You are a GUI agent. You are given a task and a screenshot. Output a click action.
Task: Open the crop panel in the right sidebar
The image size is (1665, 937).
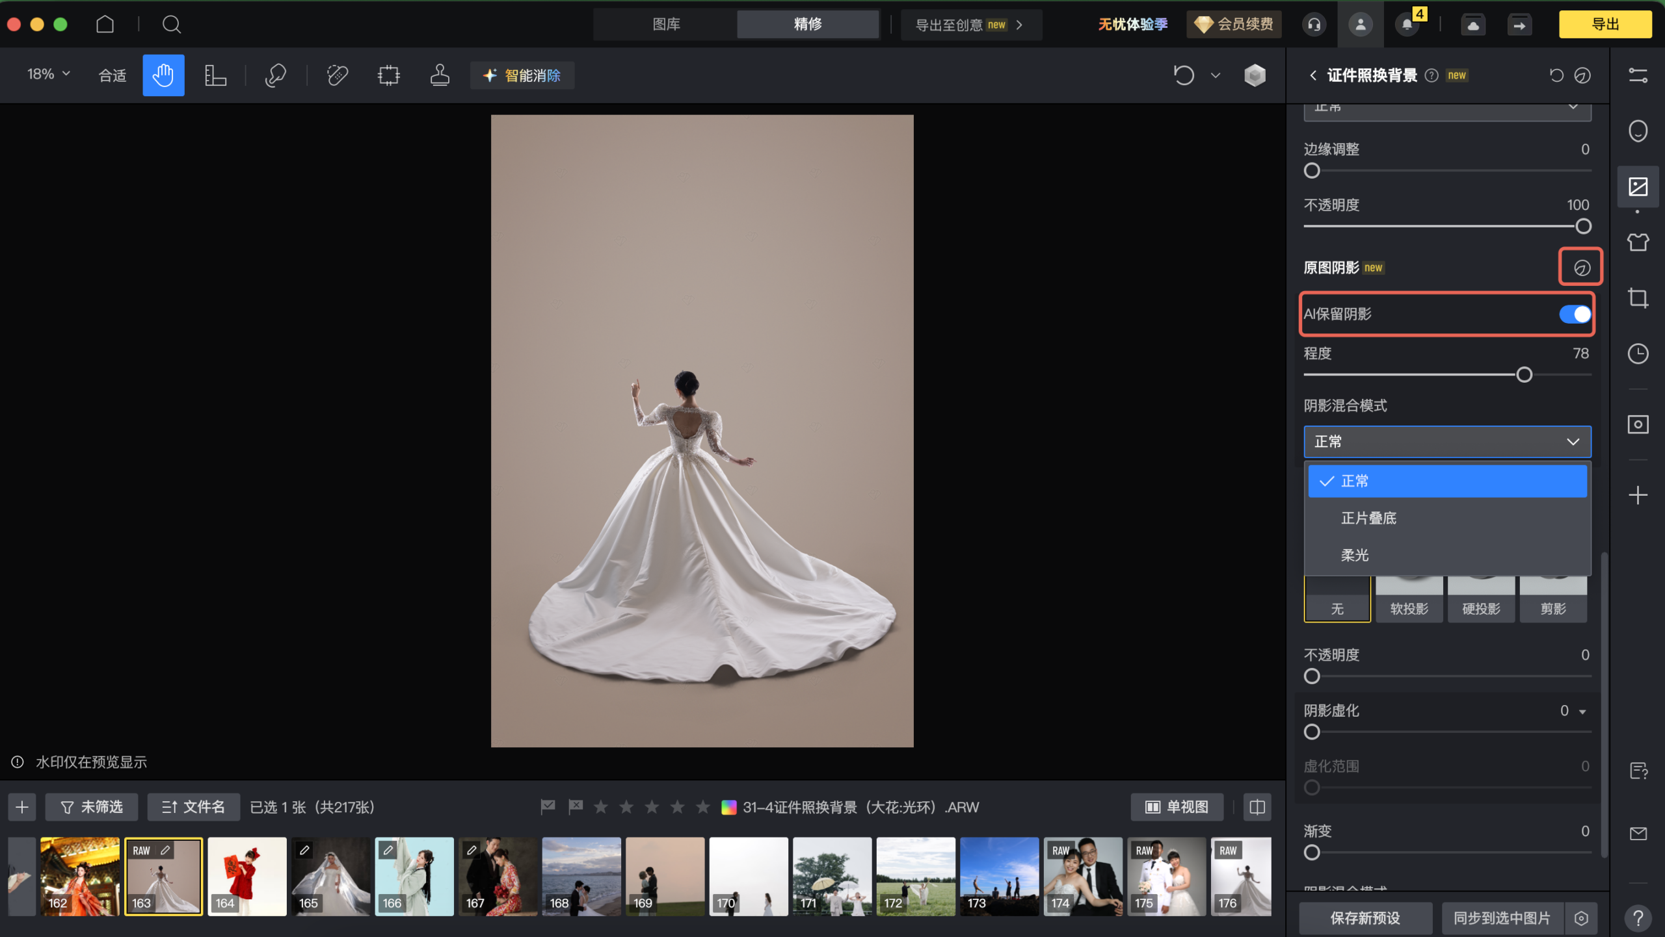click(x=1638, y=298)
